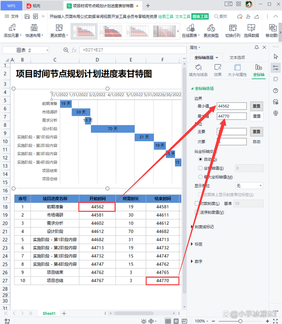Click the 最大值 input field showing 44770
Screen dimensions: 282x324
231,116
